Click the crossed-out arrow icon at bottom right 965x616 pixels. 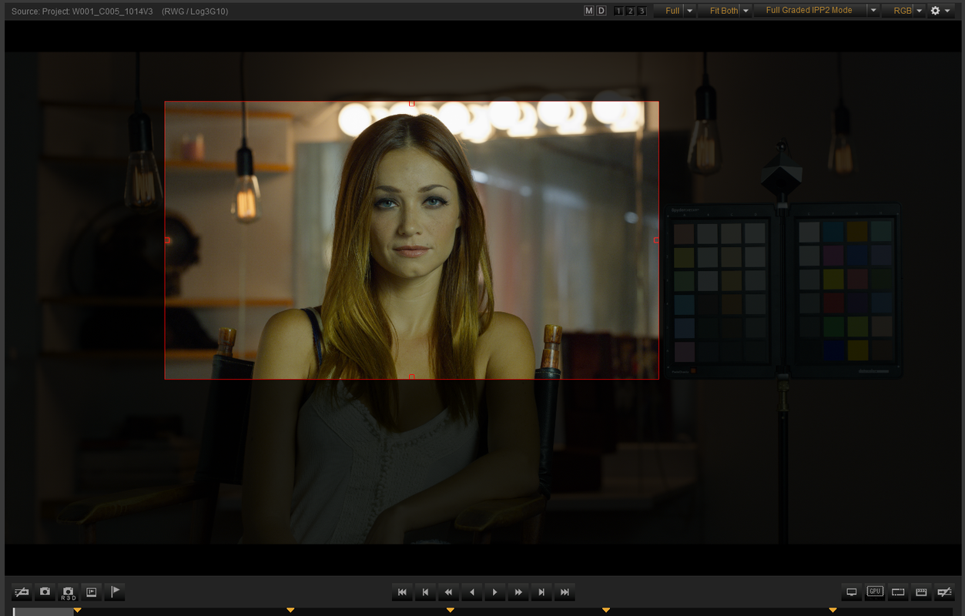944,592
